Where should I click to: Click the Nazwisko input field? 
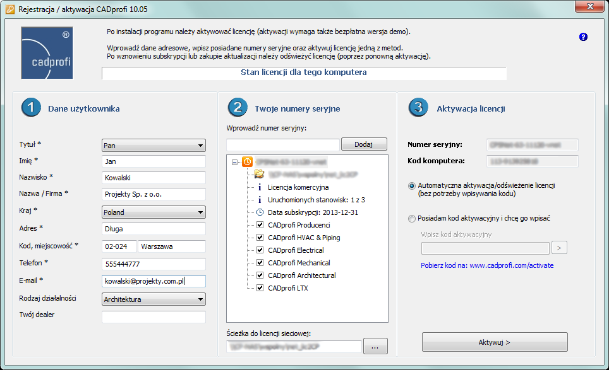pos(154,178)
